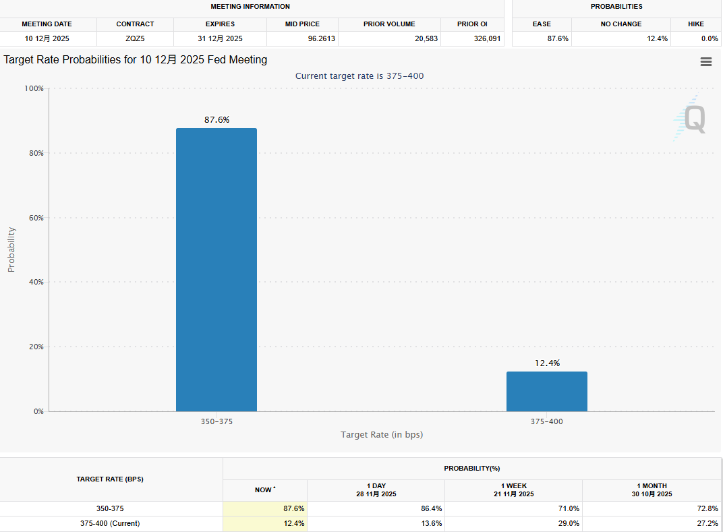
Task: Click the EASE column header
Action: click(542, 24)
